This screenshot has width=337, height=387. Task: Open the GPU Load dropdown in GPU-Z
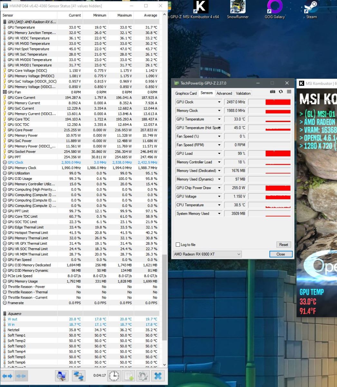coord(220,154)
